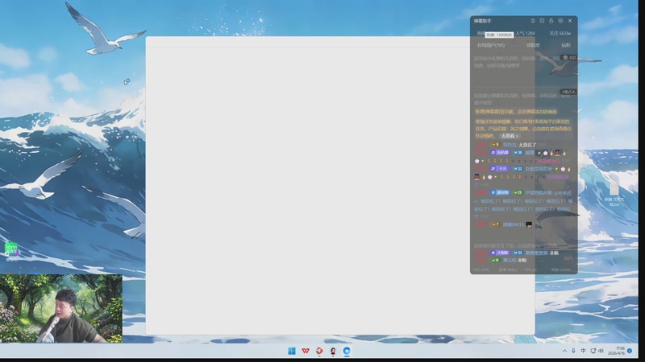The height and width of the screenshot is (362, 645).
Task: Click the gift value 0.0 badge
Action: (569, 57)
